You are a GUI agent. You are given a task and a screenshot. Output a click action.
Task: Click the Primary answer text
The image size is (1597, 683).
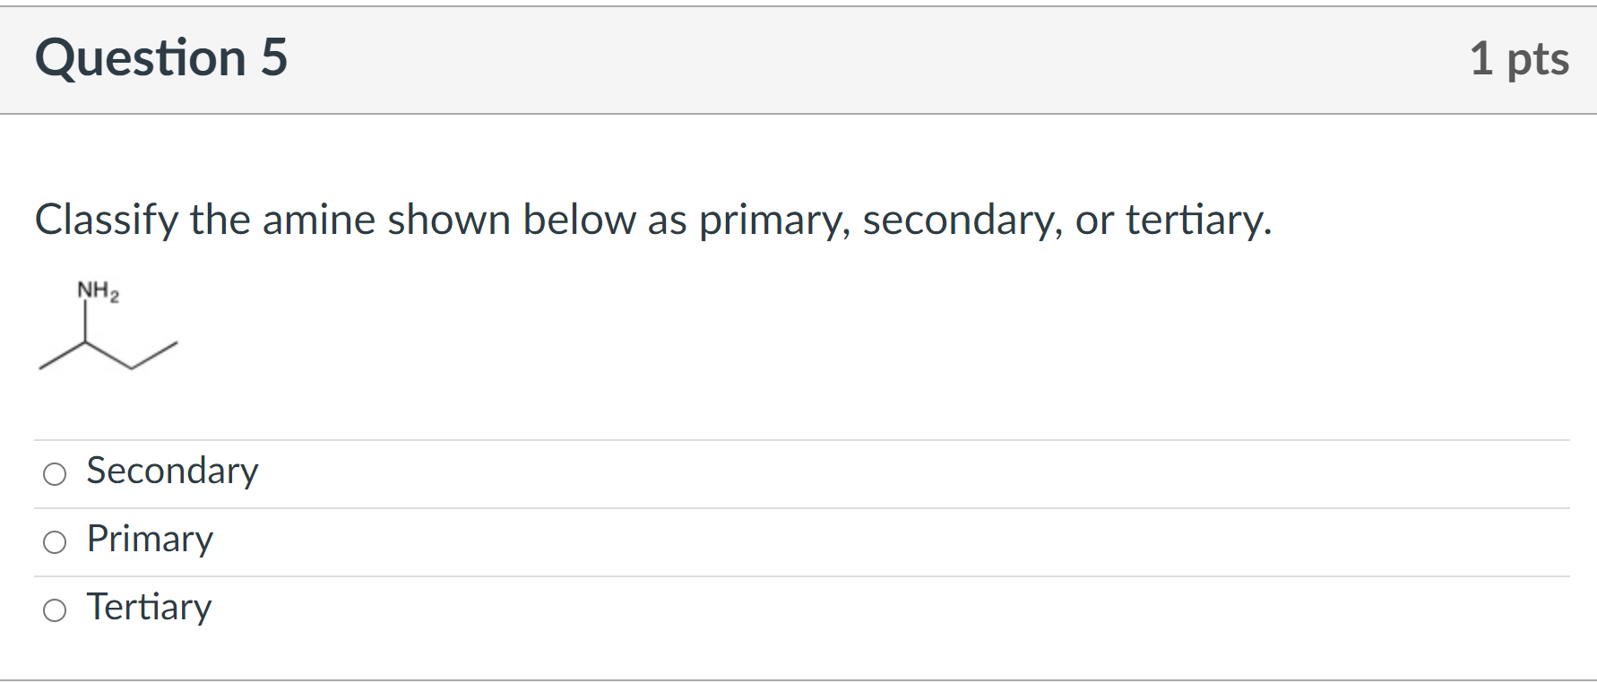coord(149,539)
